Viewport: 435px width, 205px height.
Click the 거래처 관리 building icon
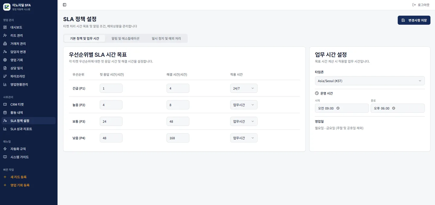5,43
